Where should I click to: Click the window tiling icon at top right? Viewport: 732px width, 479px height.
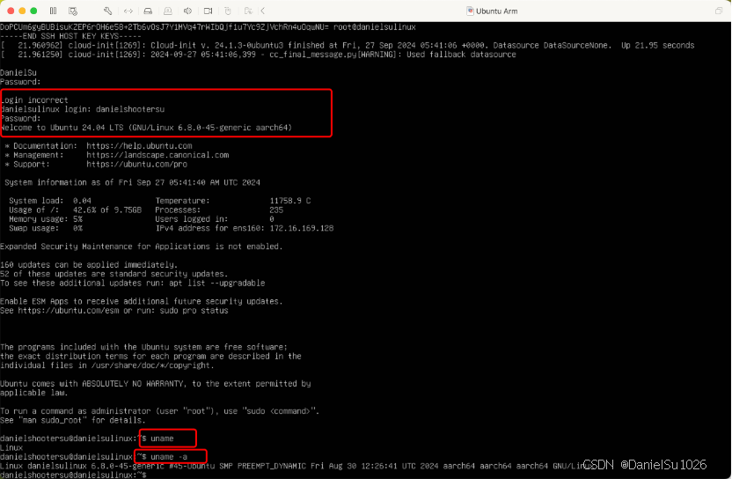click(x=719, y=11)
